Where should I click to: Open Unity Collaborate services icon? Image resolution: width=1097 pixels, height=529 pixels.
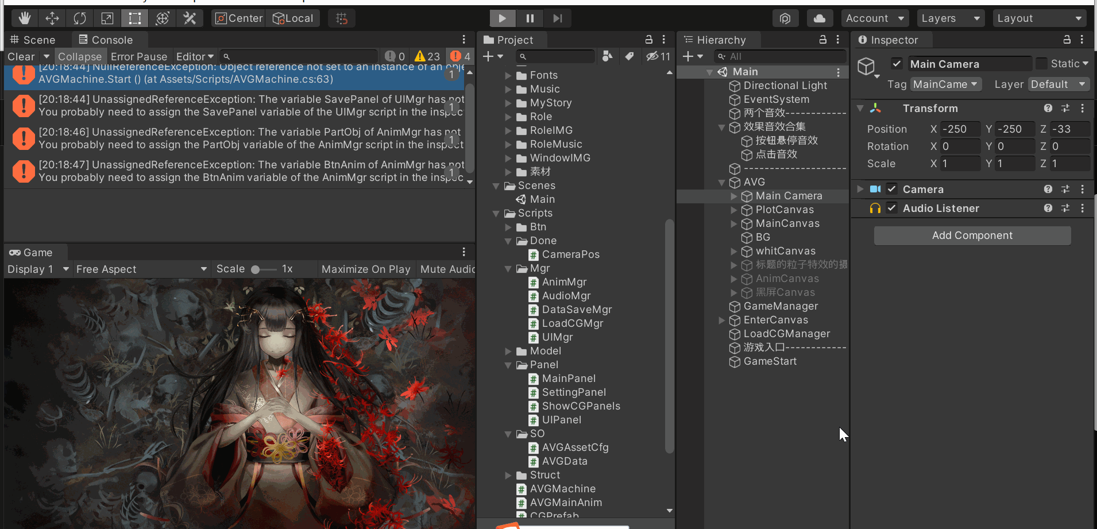point(785,18)
